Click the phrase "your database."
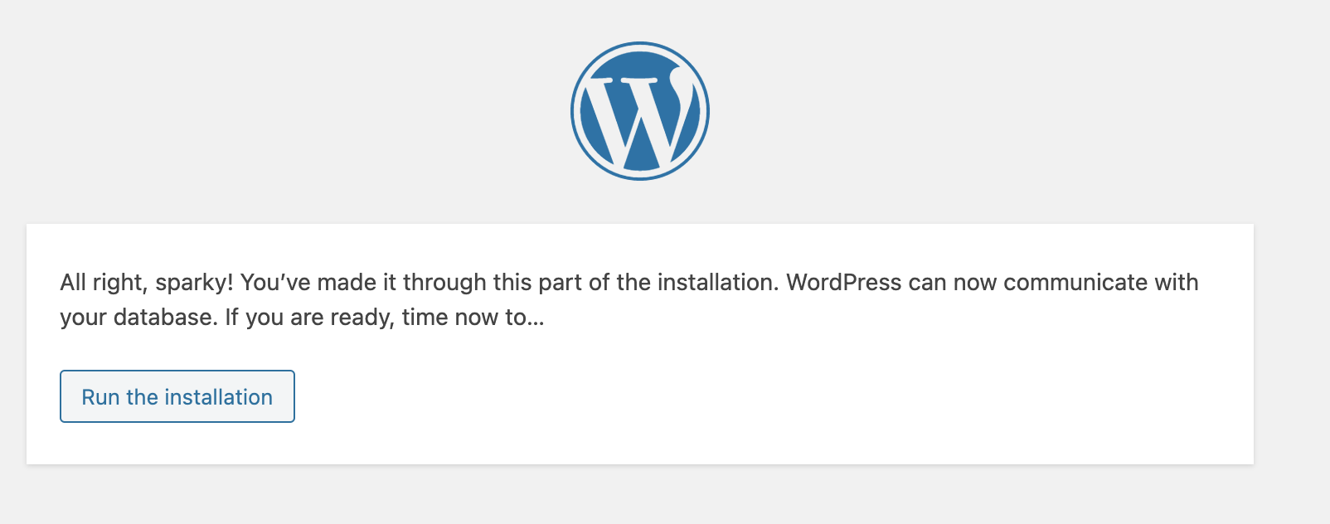This screenshot has width=1330, height=524. 138,318
